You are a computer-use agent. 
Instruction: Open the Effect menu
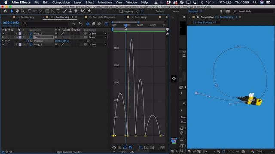coord(89,3)
